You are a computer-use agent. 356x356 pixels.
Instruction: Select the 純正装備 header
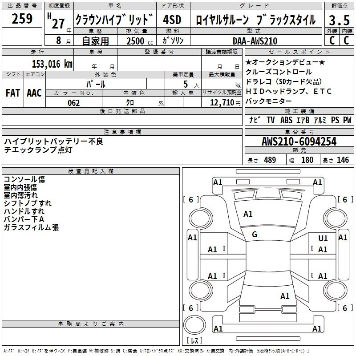point(299,111)
